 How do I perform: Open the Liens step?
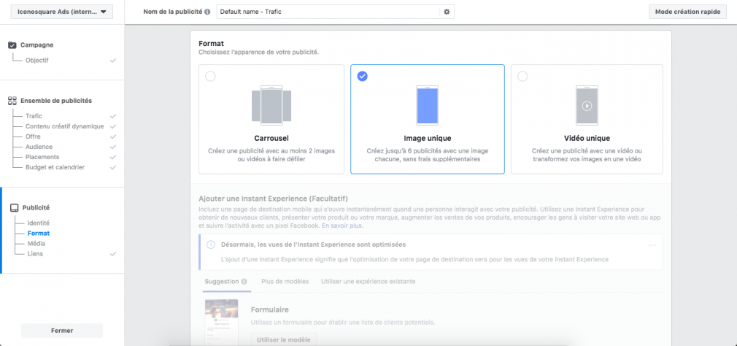point(35,254)
